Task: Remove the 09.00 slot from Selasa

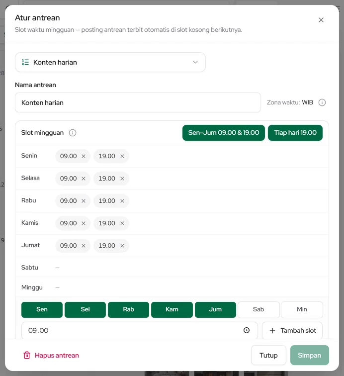Action: (x=84, y=179)
